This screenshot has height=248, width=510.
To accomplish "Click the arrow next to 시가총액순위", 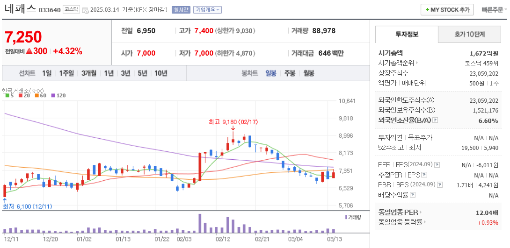I will tap(417, 63).
